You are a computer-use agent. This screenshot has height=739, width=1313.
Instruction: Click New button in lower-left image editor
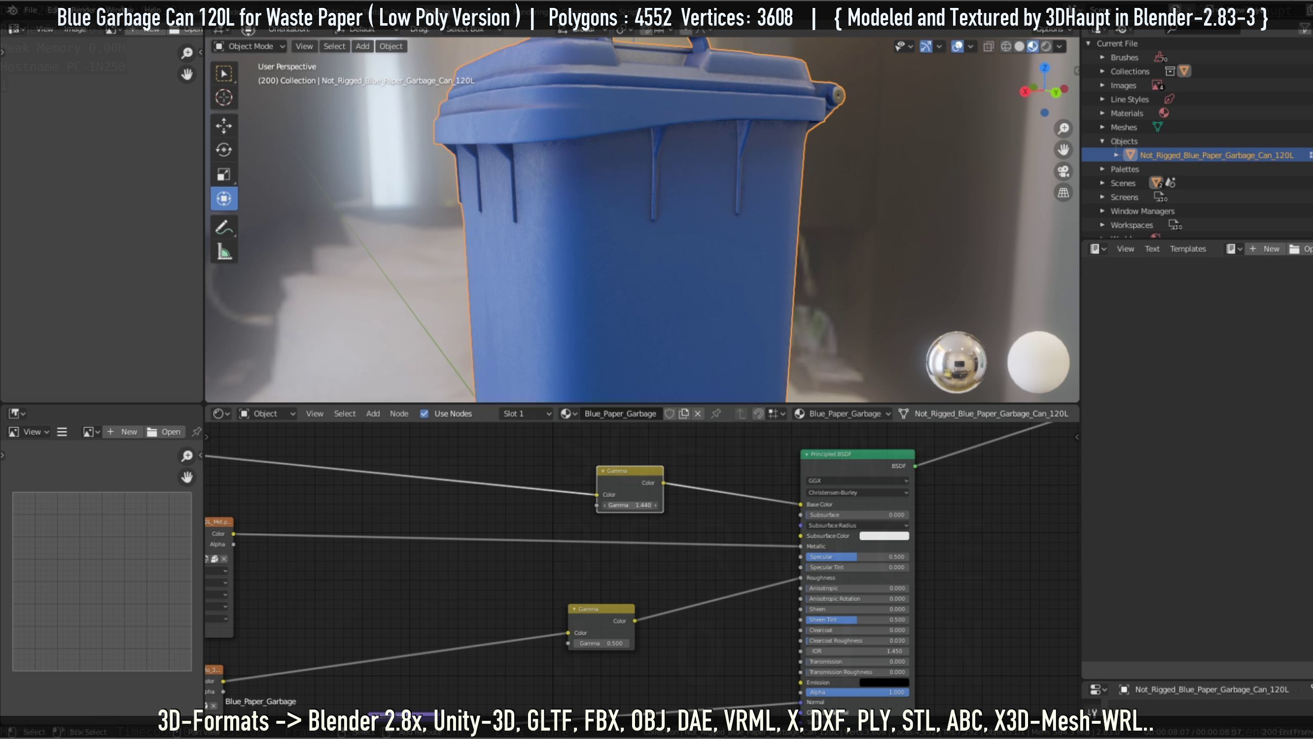[122, 432]
